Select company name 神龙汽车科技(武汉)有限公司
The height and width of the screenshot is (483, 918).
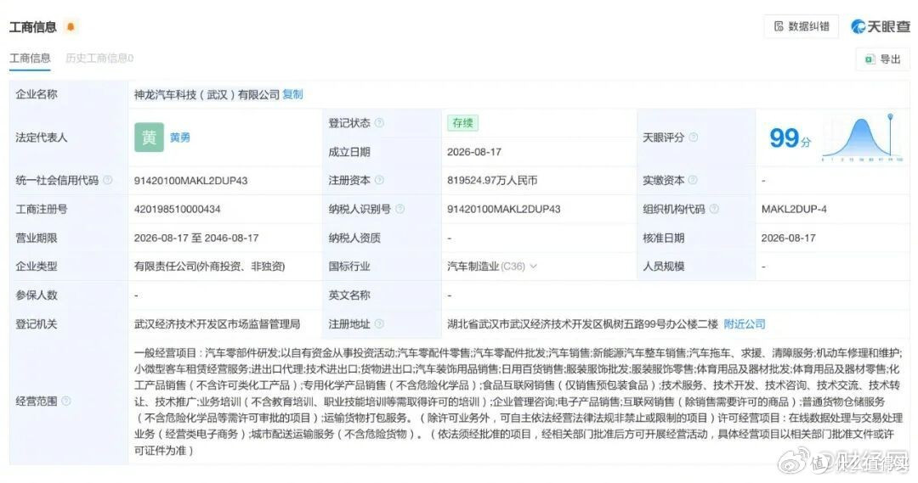(207, 94)
